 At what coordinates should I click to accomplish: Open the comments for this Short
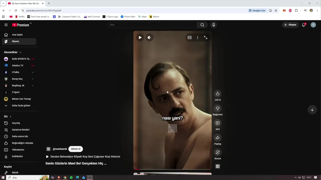(218, 123)
